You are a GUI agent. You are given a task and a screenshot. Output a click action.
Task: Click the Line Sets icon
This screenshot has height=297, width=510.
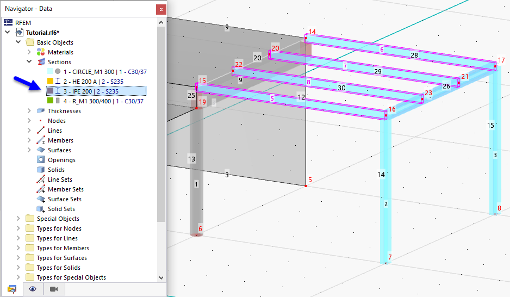[x=41, y=180]
